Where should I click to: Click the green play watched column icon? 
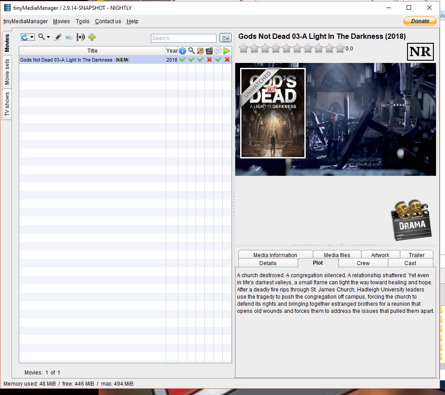(x=227, y=51)
